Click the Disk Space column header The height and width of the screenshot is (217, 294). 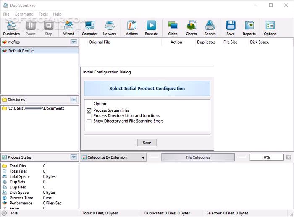pyautogui.click(x=260, y=42)
